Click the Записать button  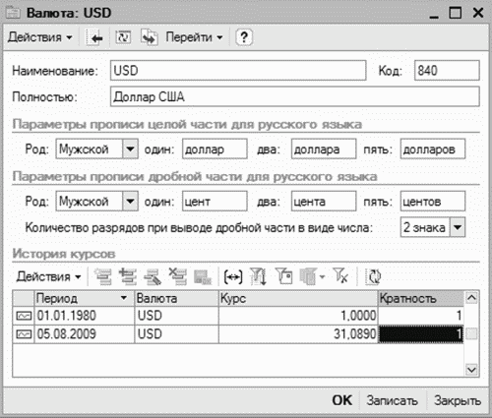click(392, 400)
